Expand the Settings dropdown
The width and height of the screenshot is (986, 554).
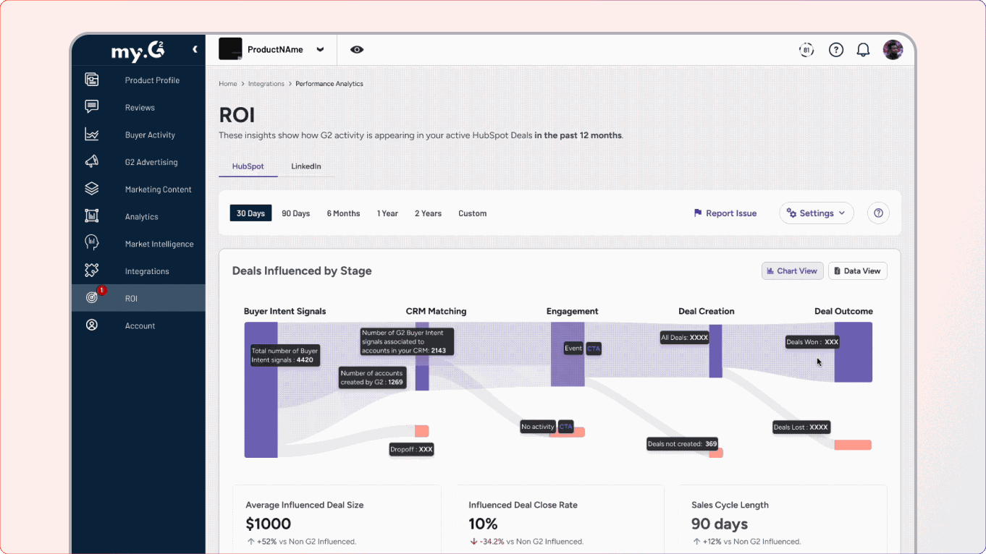click(816, 213)
